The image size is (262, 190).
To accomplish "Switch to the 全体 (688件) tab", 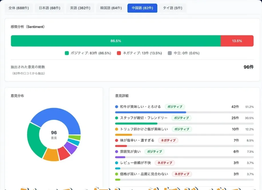I will point(19,8).
